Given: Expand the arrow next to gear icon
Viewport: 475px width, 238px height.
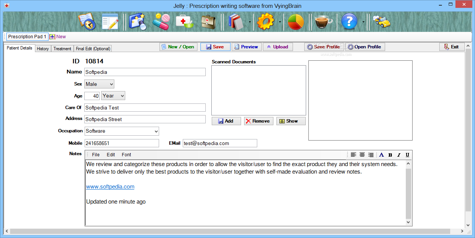Looking at the screenshot, I should 280,22.
